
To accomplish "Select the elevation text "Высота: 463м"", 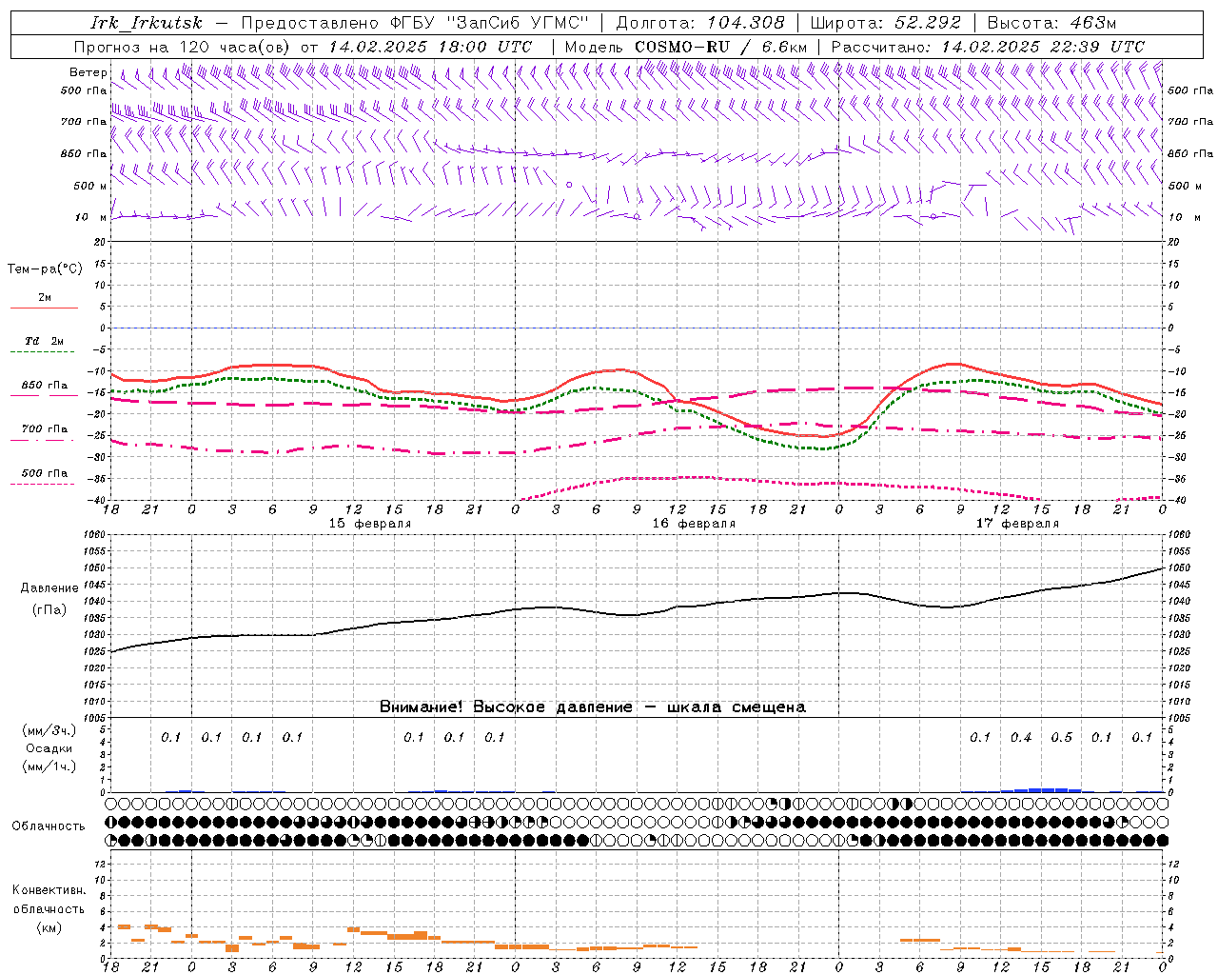I will point(1051,23).
